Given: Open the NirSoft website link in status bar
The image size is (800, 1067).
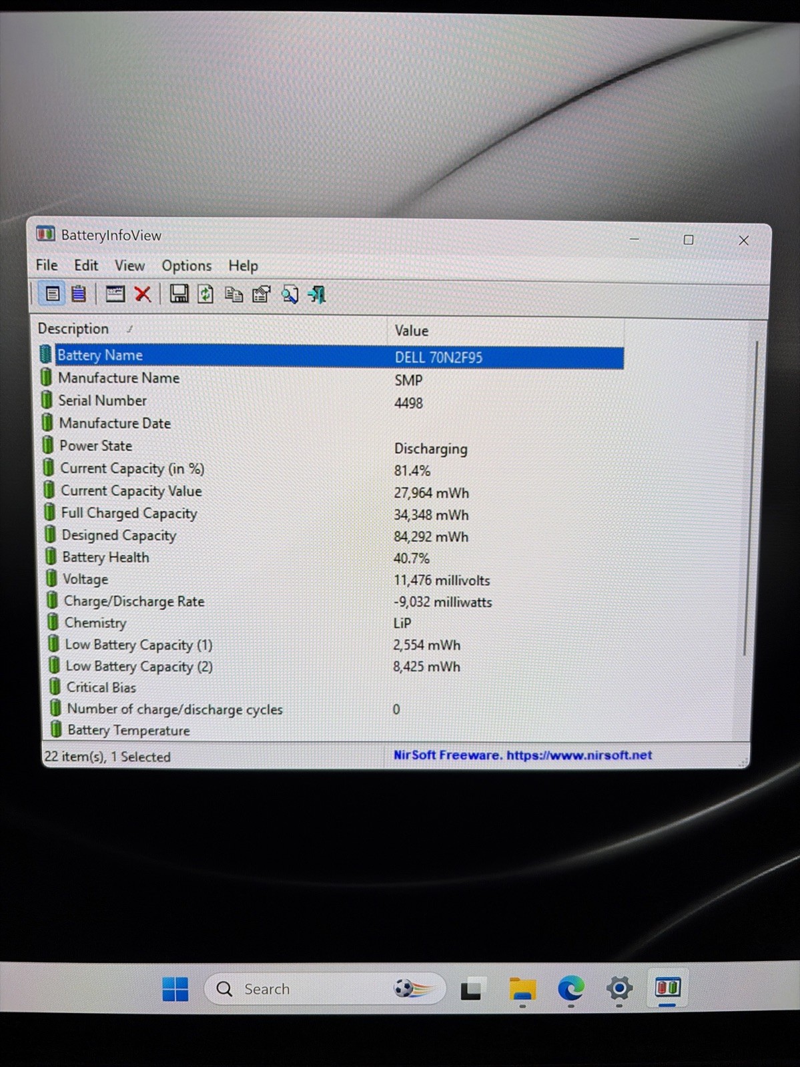Looking at the screenshot, I should (x=522, y=755).
